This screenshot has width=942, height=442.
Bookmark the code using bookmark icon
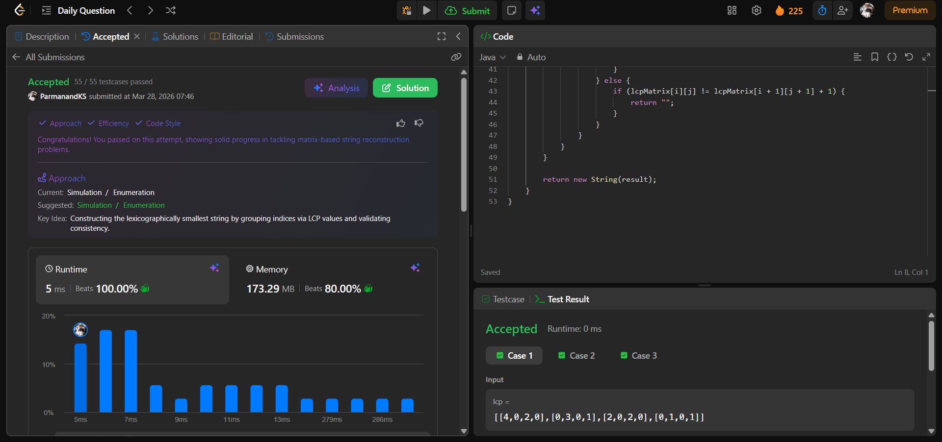pos(874,57)
